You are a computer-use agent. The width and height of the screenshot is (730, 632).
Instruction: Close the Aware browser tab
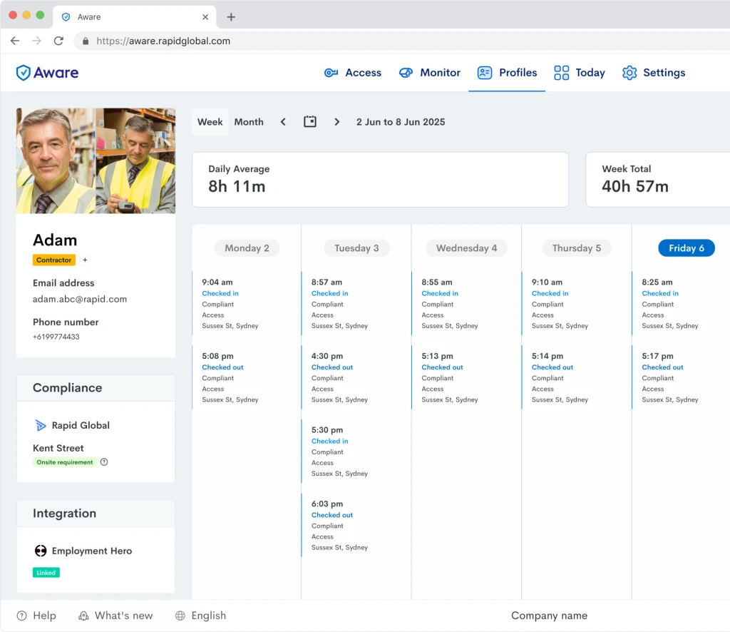click(205, 17)
